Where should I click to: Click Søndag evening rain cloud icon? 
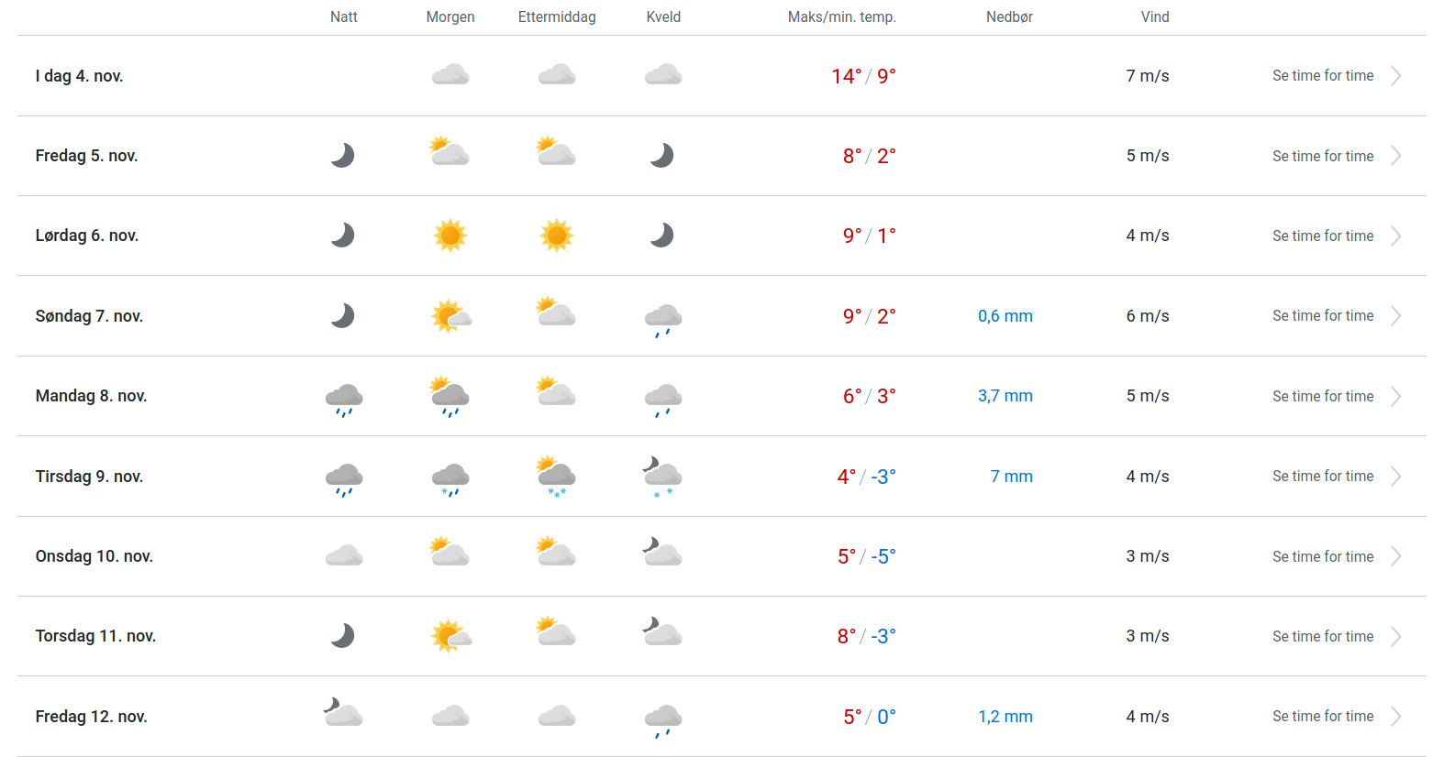663,320
